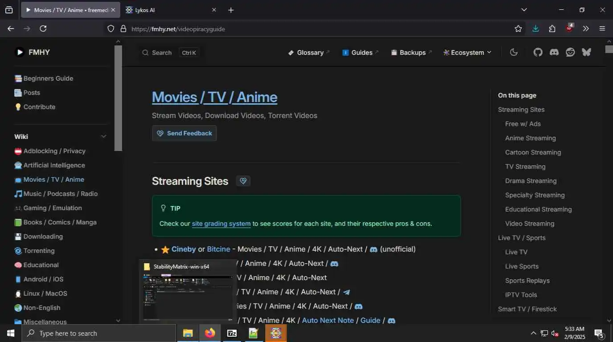Open a new browser tab
Viewport: 613px width, 342px height.
point(231,10)
